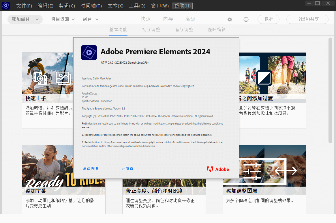Switch to the 视频调整 tab
This screenshot has width=336, height=223.
point(151,30)
